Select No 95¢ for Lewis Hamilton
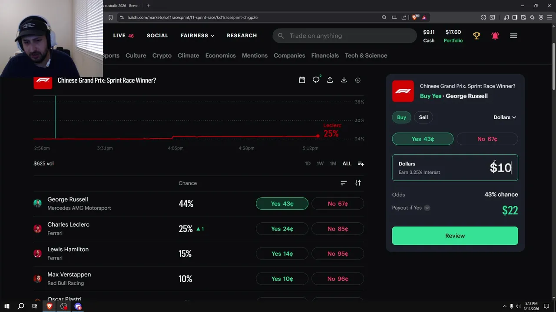 [x=338, y=253]
